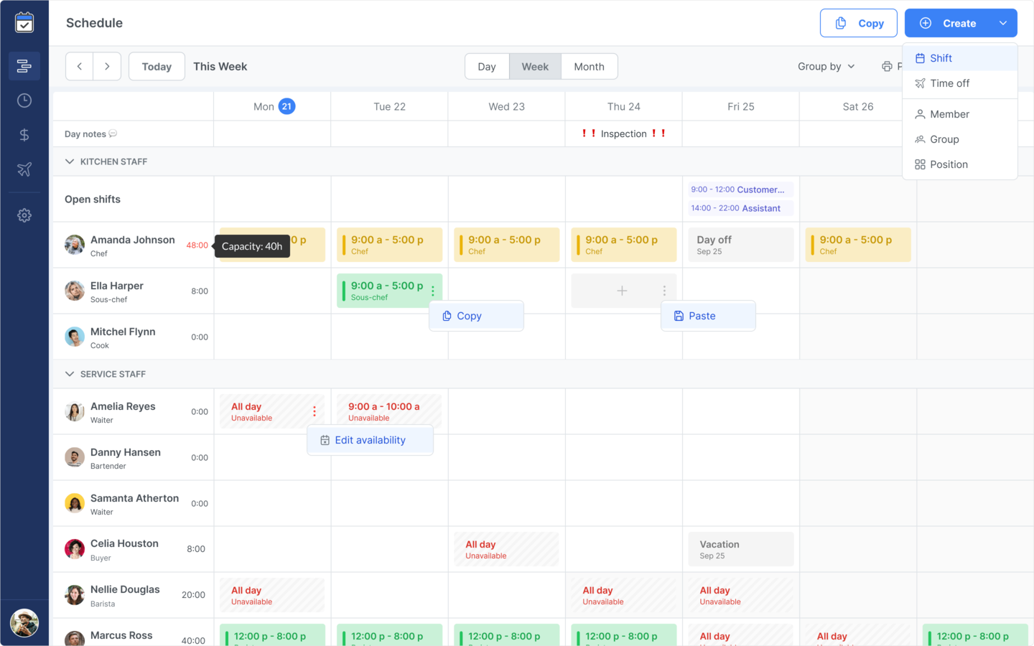This screenshot has width=1034, height=646.
Task: Open the schedule view in sidebar
Action: [x=24, y=66]
